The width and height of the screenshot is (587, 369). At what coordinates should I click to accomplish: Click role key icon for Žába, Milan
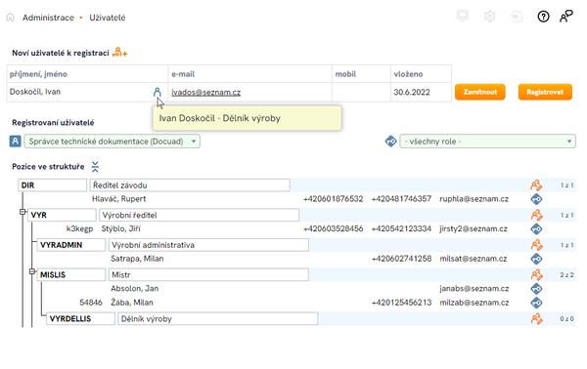(536, 303)
